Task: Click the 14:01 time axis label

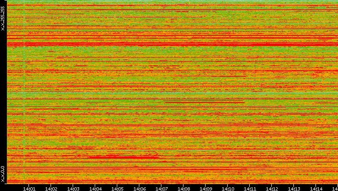Action: (29, 189)
